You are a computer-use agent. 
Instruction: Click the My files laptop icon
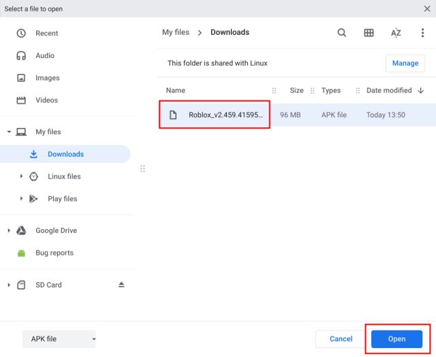[x=21, y=131]
